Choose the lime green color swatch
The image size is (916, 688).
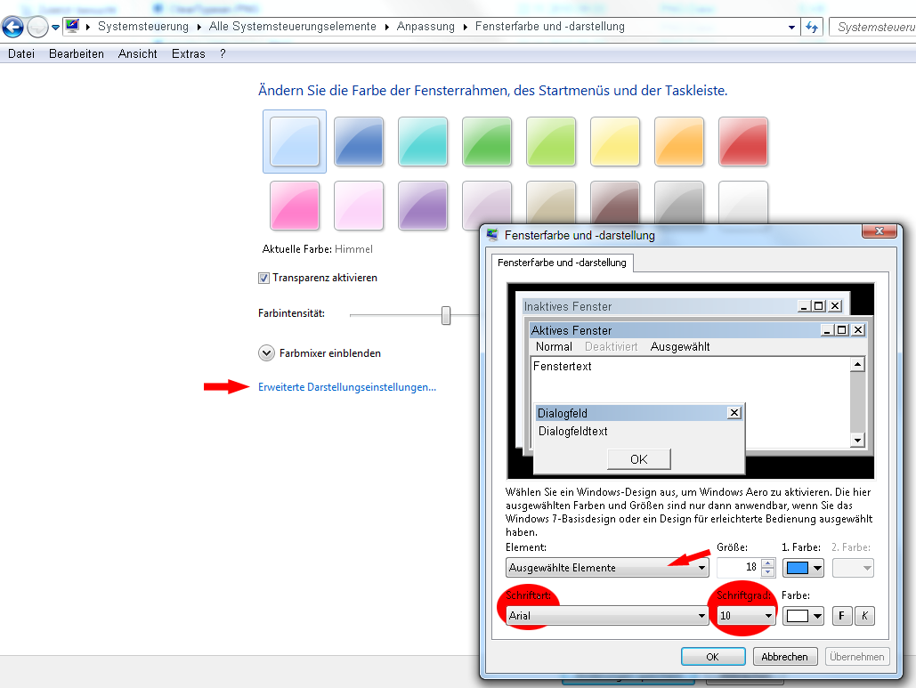551,142
